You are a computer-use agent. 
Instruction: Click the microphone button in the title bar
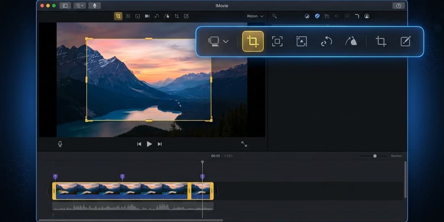click(95, 6)
